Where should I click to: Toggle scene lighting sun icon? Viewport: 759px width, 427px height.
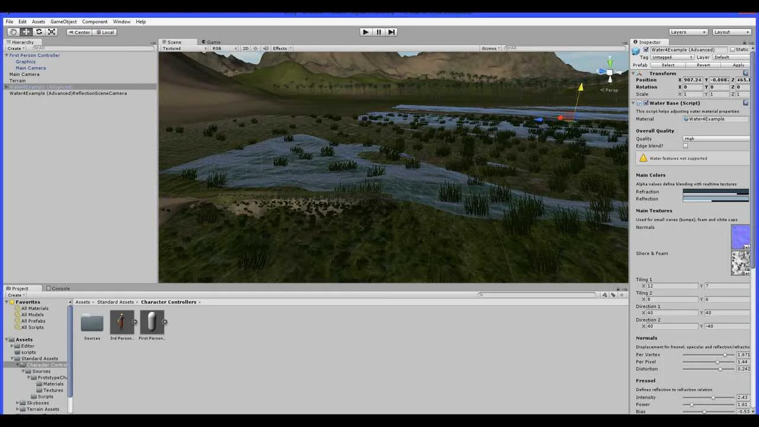256,48
